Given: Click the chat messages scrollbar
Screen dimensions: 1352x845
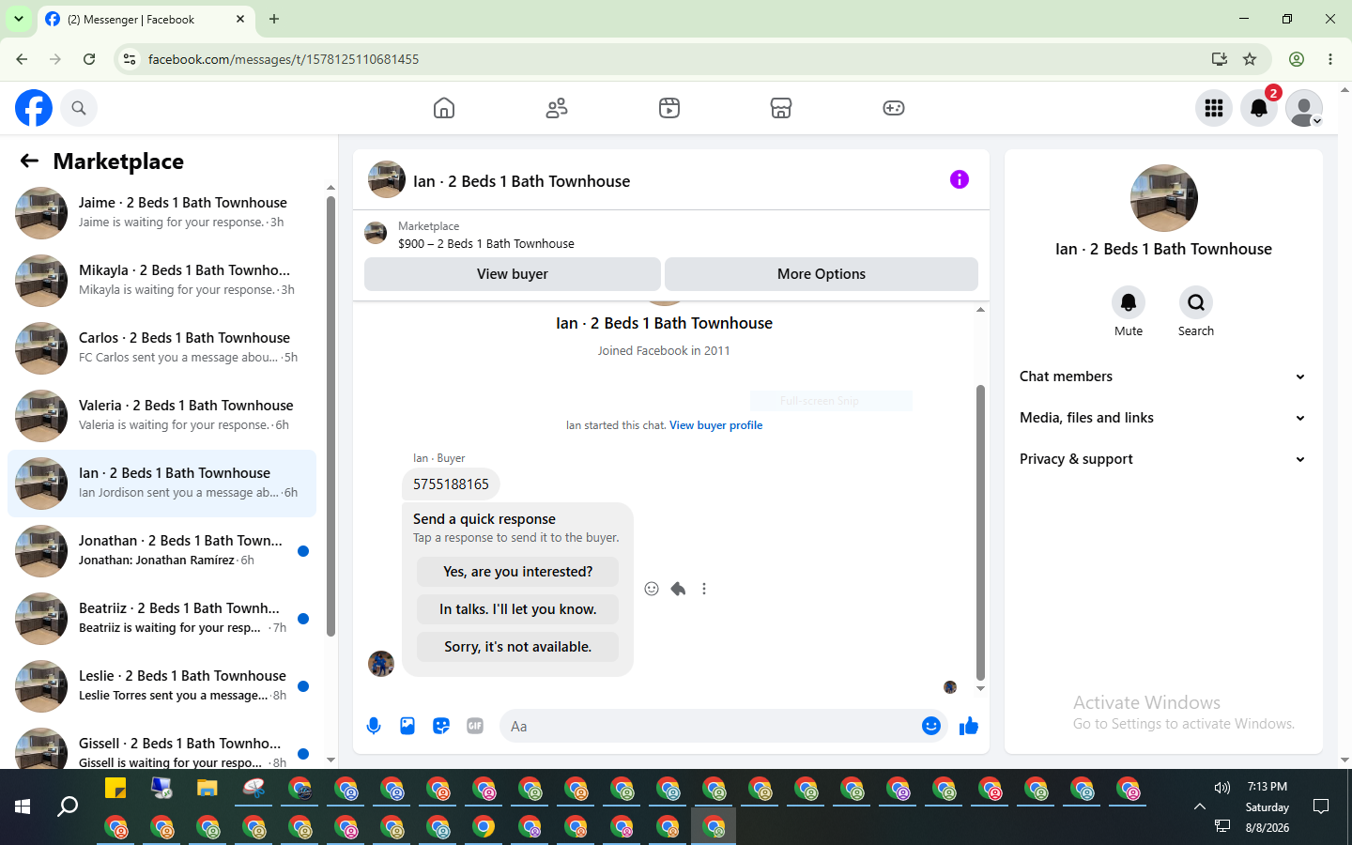Looking at the screenshot, I should (980, 532).
